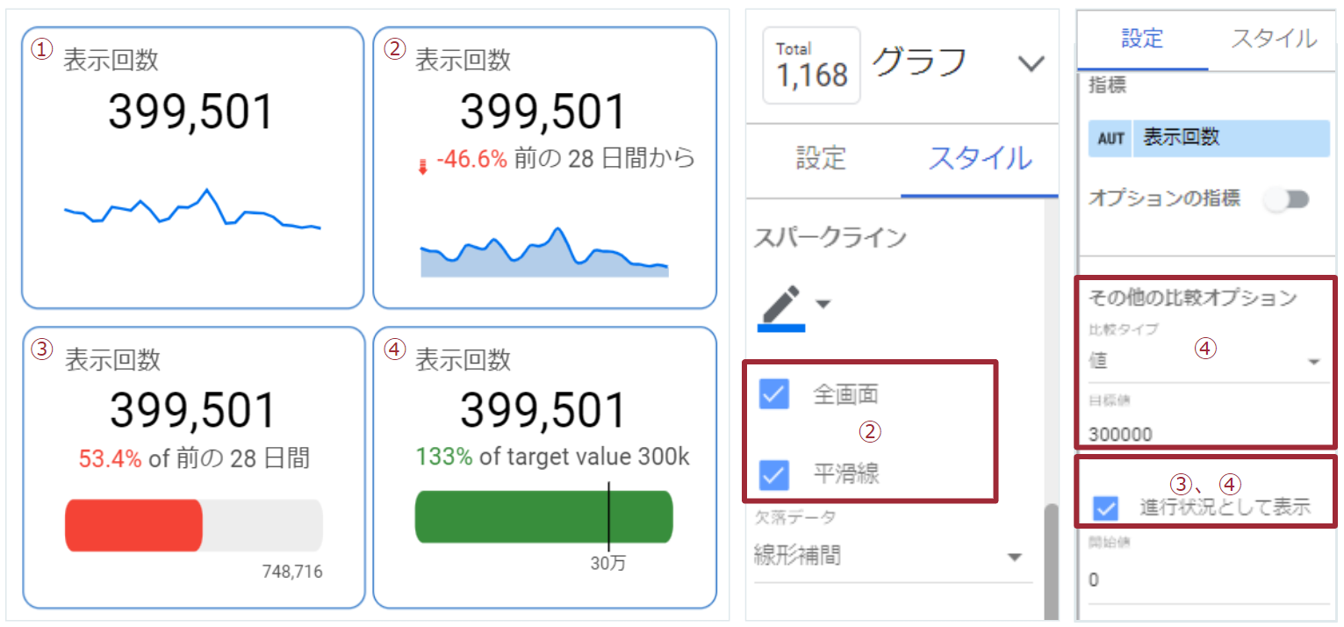Expand the グラフ chart type chevron
Viewport: 1344px width, 627px height.
pos(1031,63)
